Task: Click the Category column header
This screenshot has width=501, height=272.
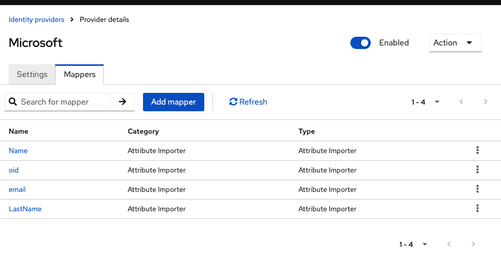Action: (x=143, y=131)
